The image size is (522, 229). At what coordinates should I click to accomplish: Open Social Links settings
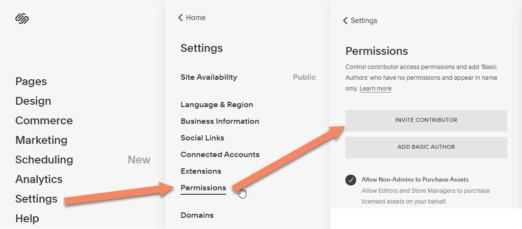[202, 138]
